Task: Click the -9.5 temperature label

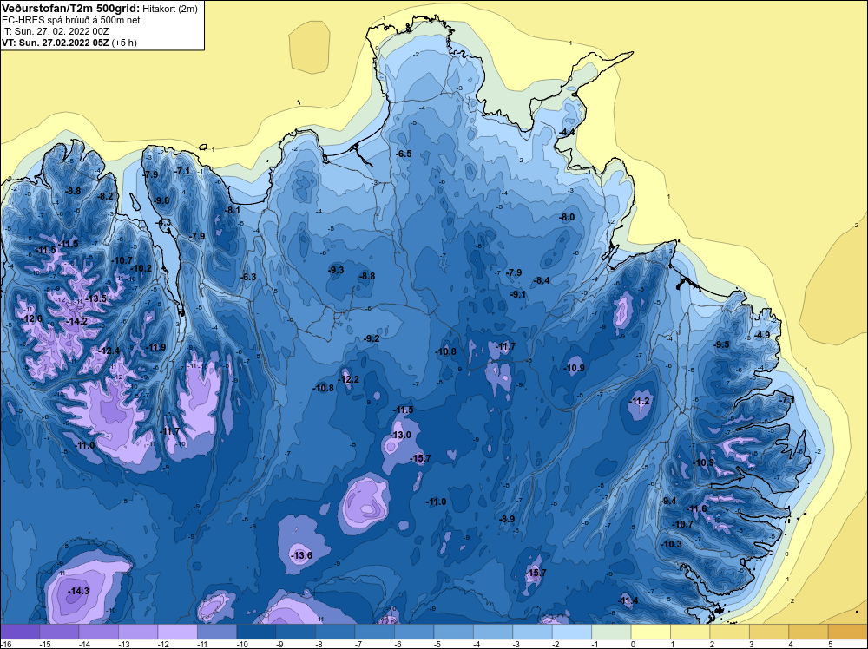Action: [x=720, y=344]
